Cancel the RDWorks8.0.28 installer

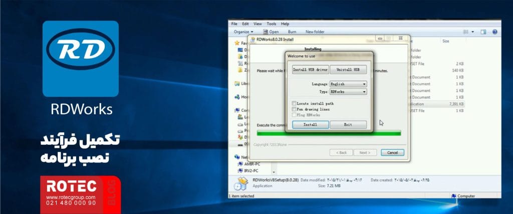click(x=392, y=153)
